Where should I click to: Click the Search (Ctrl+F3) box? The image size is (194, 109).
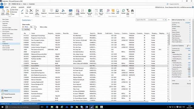point(181,4)
